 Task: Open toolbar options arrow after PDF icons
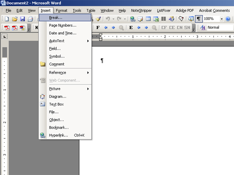pos(29,28)
